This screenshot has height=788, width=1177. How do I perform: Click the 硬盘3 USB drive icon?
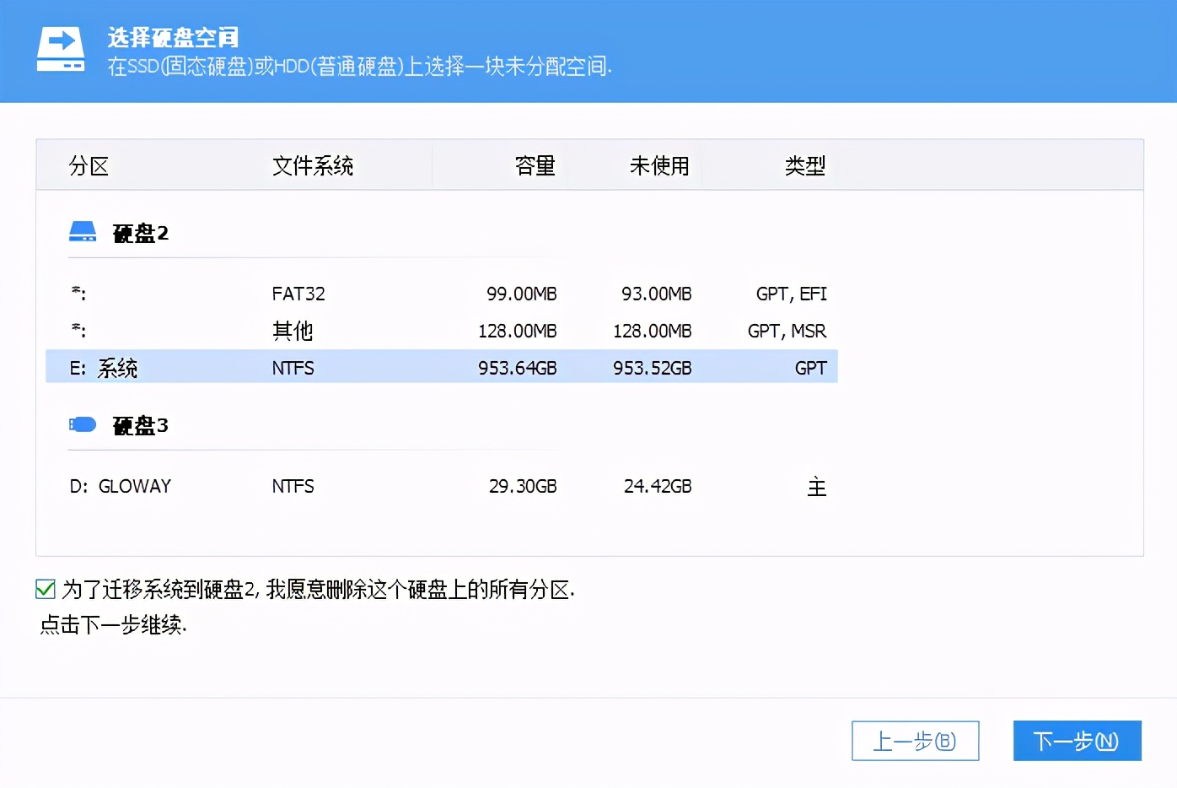point(82,424)
